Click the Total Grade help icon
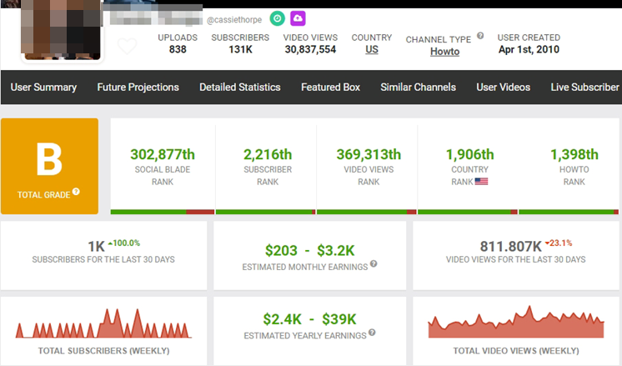This screenshot has width=622, height=366. pos(76,192)
